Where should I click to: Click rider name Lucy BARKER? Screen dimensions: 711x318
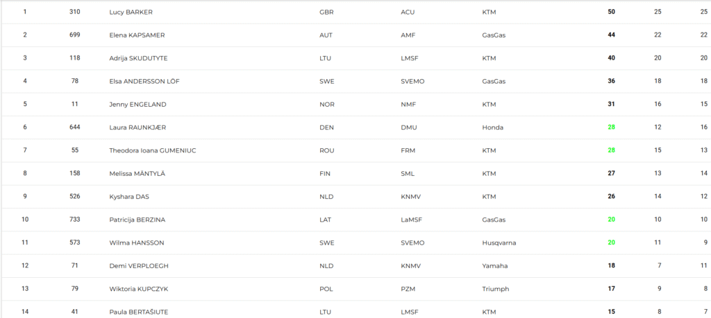pos(131,12)
